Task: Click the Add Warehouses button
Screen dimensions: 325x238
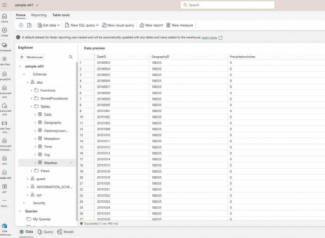Action: click(x=31, y=57)
